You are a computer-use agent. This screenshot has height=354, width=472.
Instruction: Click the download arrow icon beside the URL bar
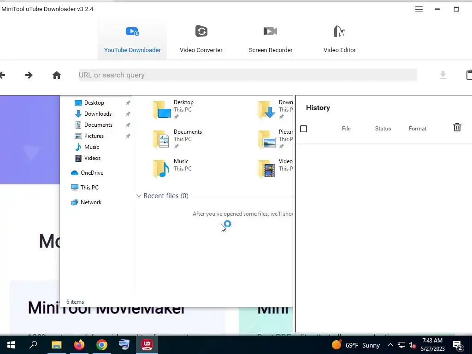pos(443,75)
